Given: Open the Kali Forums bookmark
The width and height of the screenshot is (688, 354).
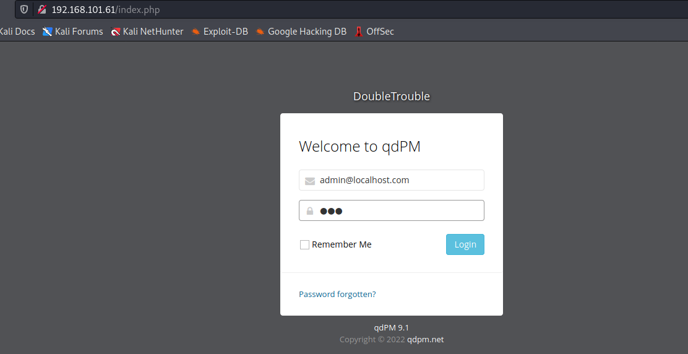Looking at the screenshot, I should (x=73, y=32).
